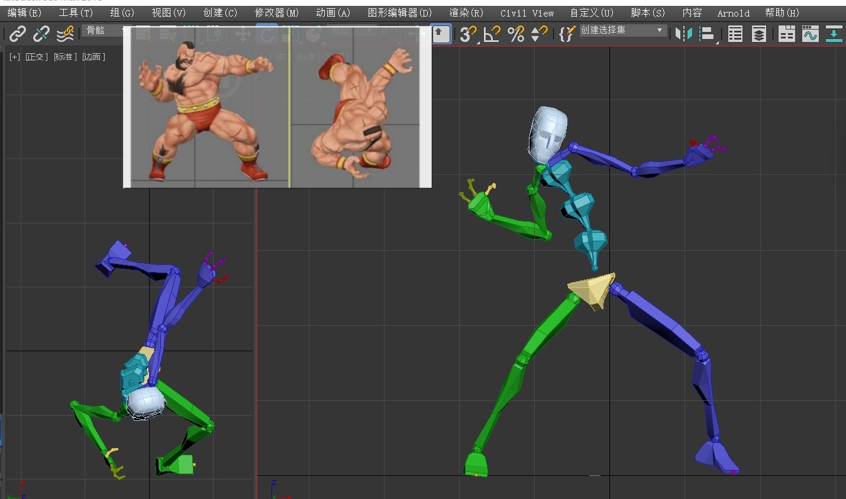Open the 脚本(S) menu
Screen dimensions: 846x499
click(x=648, y=12)
